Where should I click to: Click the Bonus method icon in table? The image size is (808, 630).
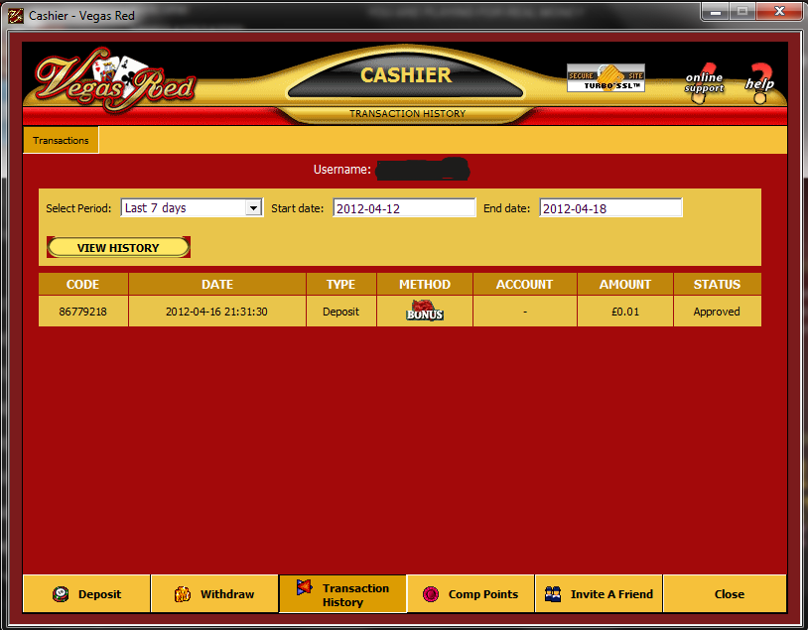point(425,312)
